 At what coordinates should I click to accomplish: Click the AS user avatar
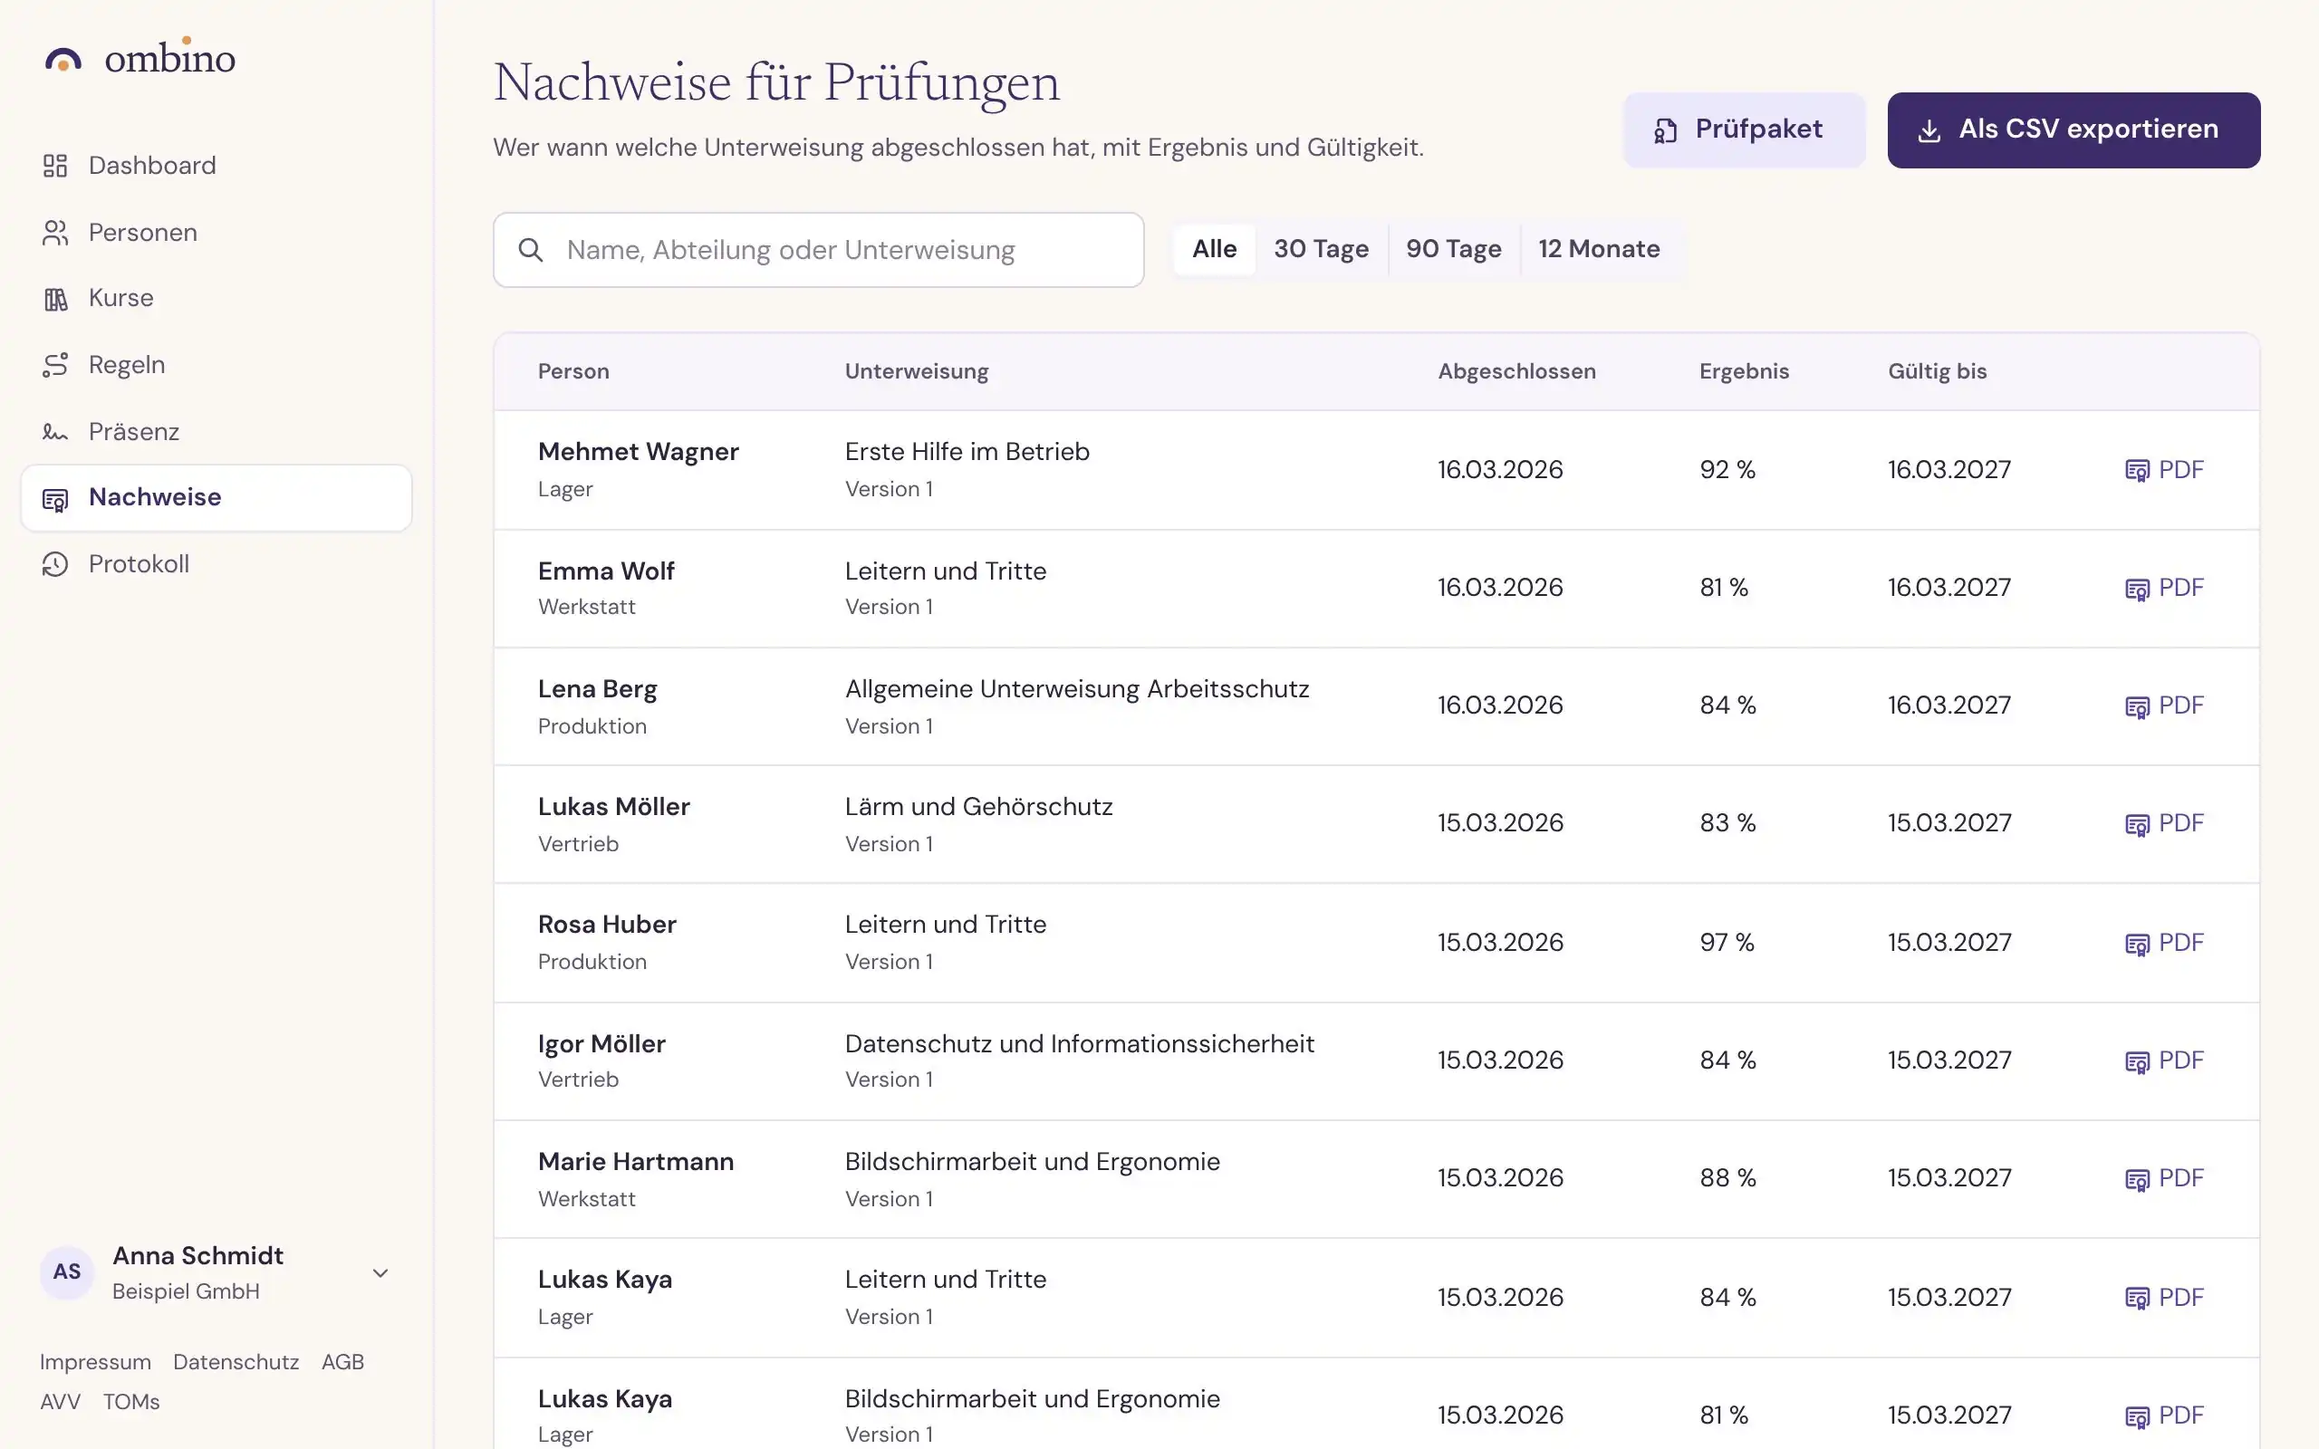pos(67,1272)
